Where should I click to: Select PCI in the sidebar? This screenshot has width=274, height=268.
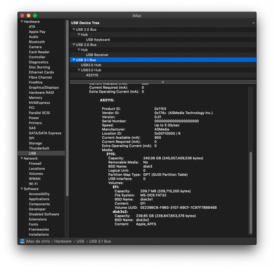click(x=31, y=108)
